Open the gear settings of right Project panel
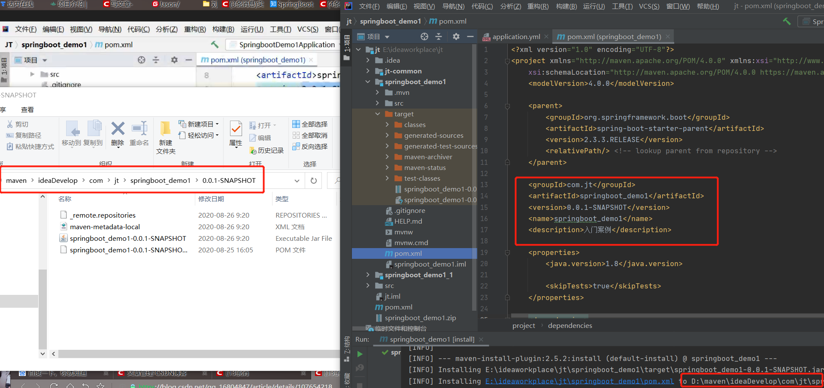Screen dimensions: 824x388 [456, 36]
